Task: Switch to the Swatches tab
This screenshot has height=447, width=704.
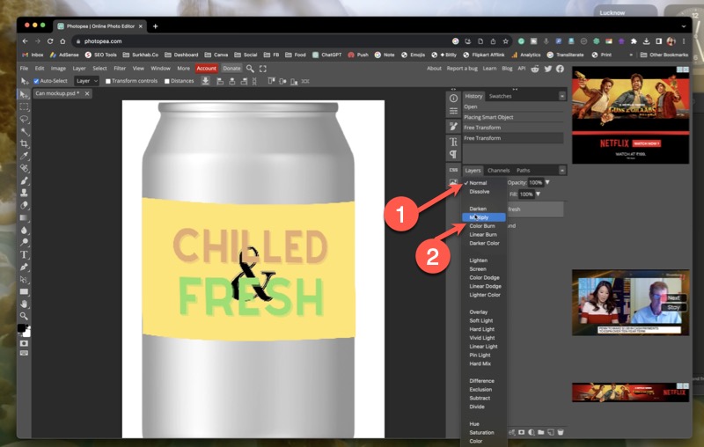Action: pos(500,96)
